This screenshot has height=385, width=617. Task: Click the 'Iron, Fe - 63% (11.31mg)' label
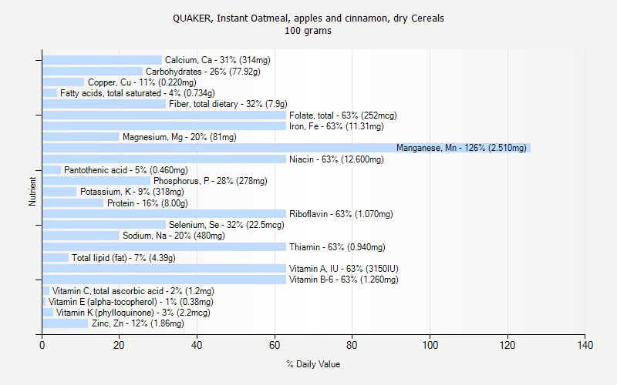tap(336, 126)
